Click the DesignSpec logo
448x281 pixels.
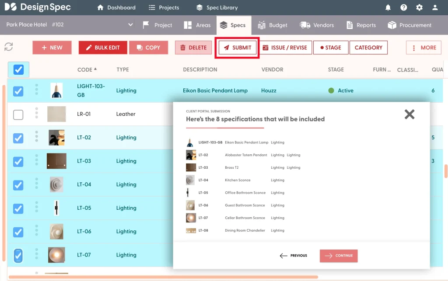click(x=38, y=7)
